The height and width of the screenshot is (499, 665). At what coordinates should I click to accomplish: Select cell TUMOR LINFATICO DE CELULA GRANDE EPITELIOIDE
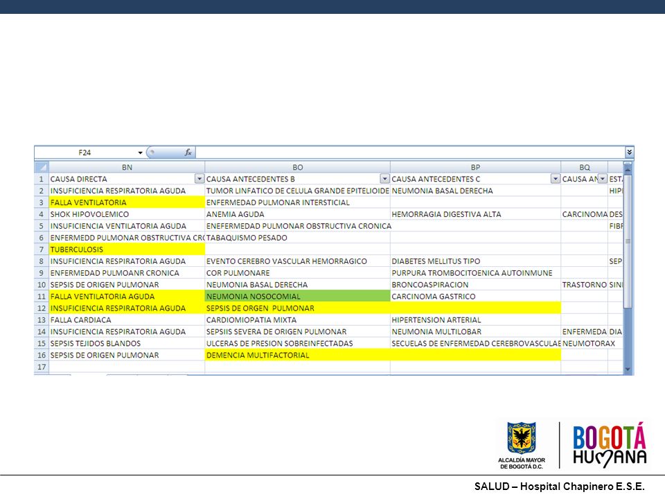[x=297, y=191]
